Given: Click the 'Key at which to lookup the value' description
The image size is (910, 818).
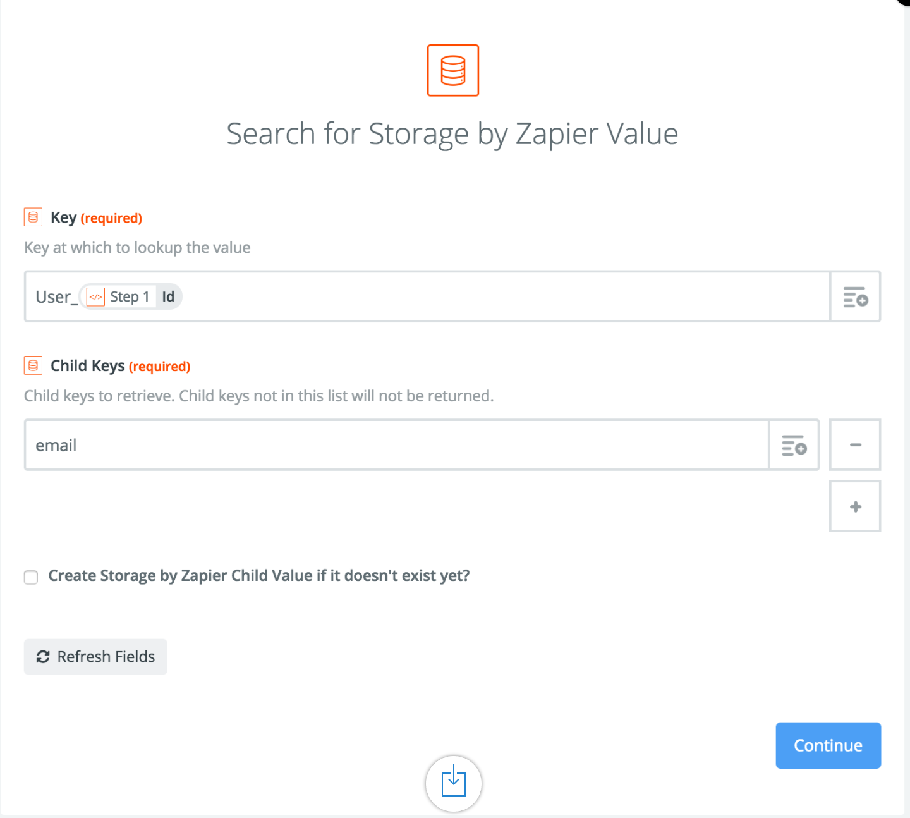Looking at the screenshot, I should tap(137, 248).
